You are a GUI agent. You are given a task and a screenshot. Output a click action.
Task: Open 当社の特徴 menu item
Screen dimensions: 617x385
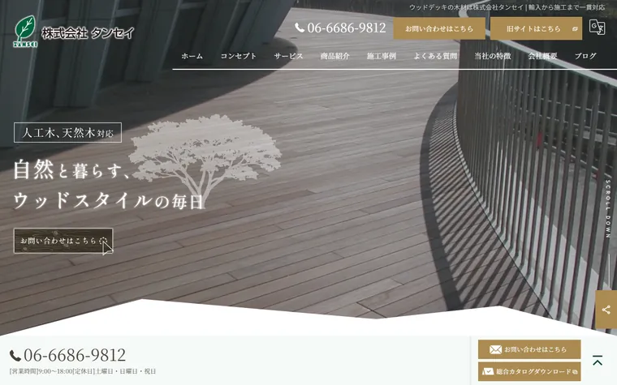[x=493, y=56]
